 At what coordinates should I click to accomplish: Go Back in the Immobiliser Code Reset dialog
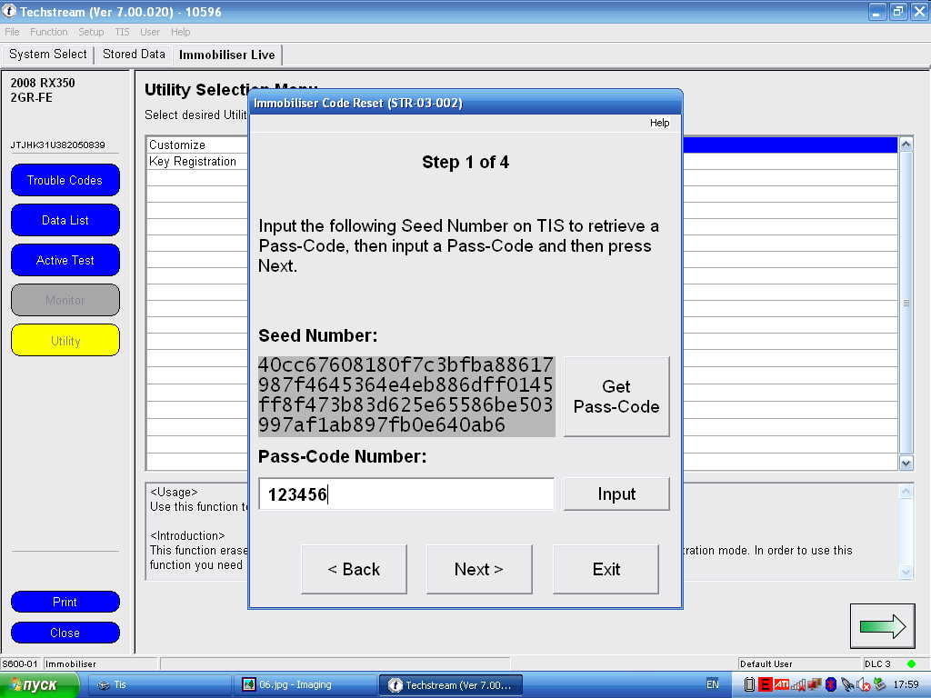[x=354, y=569]
